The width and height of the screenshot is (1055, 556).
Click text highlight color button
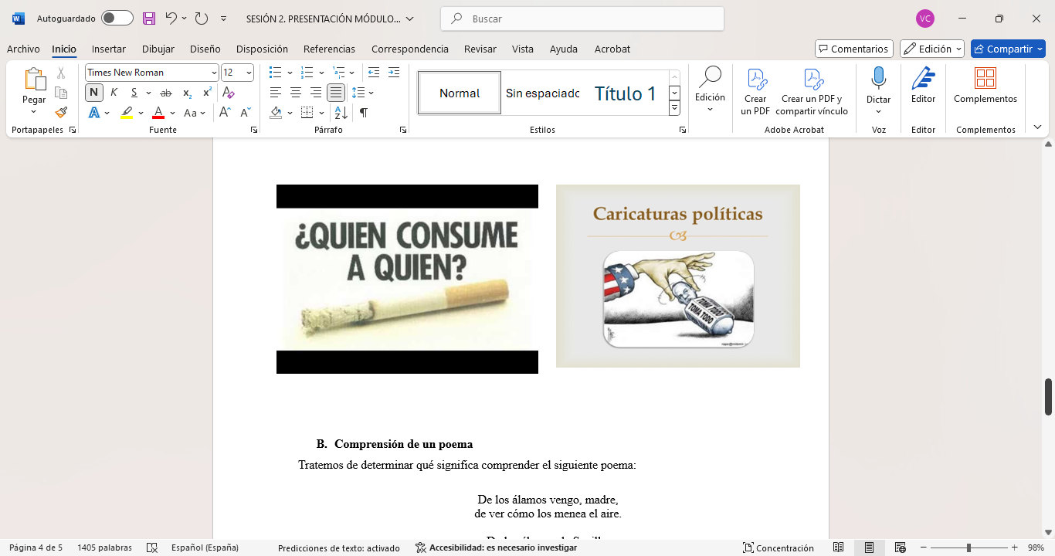tap(127, 113)
